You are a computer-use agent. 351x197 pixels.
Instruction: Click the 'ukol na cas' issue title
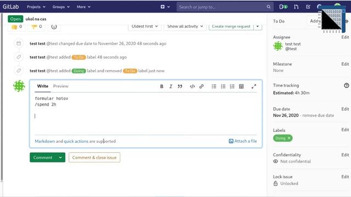(36, 19)
